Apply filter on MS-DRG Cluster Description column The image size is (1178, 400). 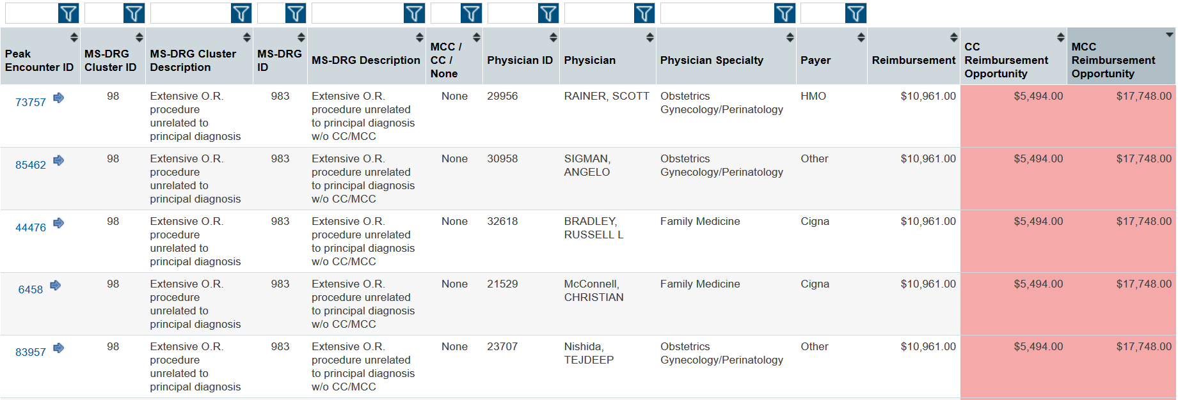click(241, 13)
